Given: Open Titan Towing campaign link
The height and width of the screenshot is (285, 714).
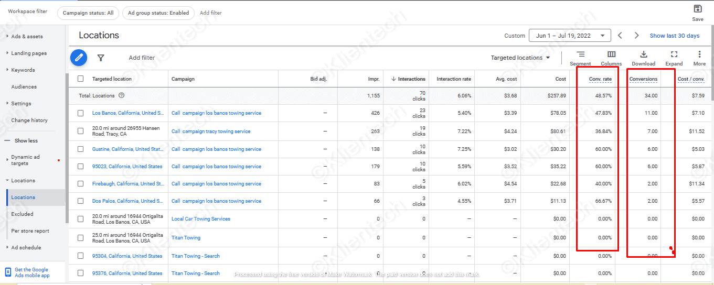Looking at the screenshot, I should coord(186,238).
